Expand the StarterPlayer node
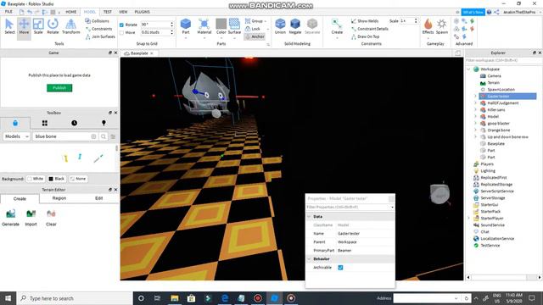 (x=468, y=219)
